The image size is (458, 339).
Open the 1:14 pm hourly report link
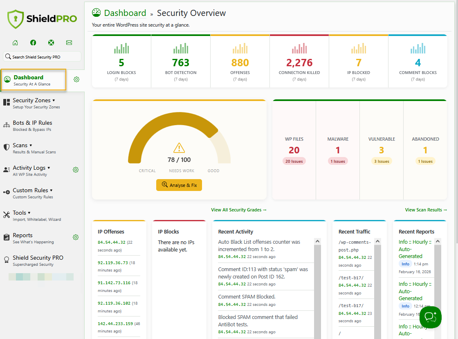click(415, 249)
